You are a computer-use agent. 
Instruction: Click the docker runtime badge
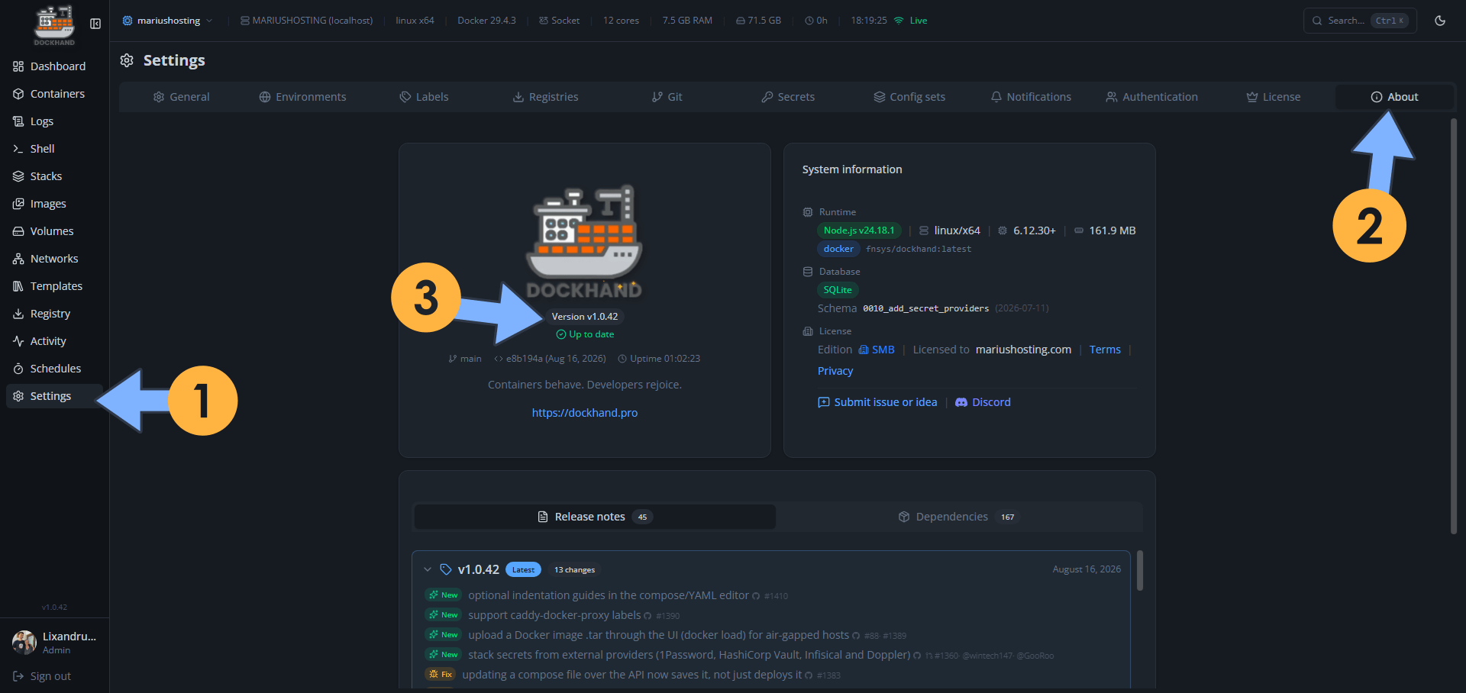point(838,249)
